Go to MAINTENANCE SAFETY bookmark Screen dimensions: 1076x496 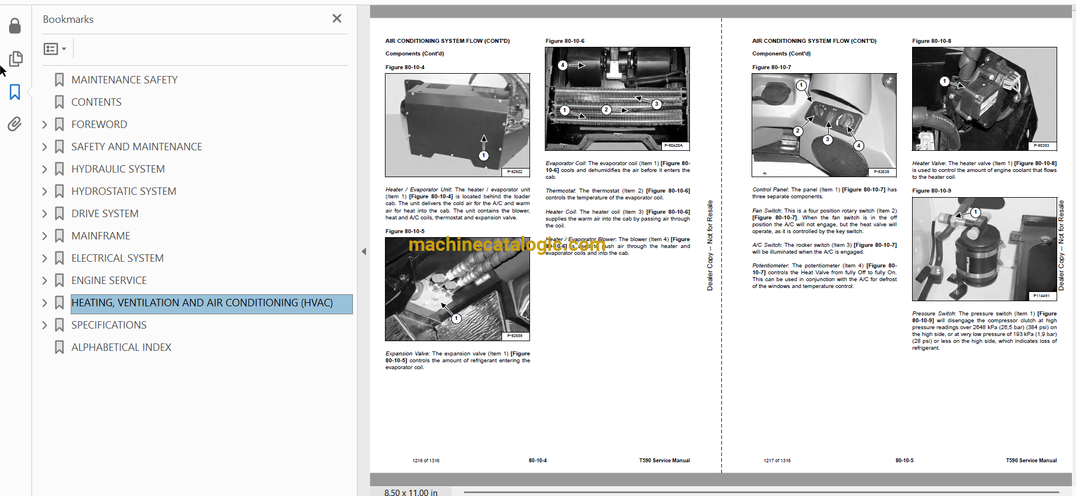pyautogui.click(x=125, y=80)
